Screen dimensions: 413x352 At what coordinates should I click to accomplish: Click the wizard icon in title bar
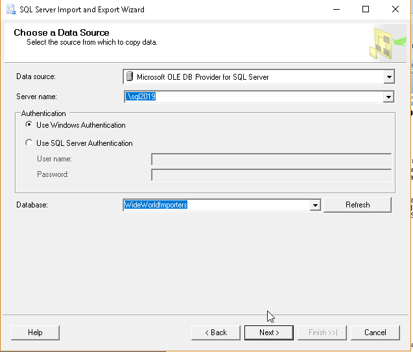click(x=11, y=10)
